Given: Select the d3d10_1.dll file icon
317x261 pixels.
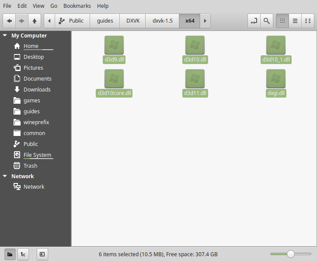Looking at the screenshot, I should (276, 45).
